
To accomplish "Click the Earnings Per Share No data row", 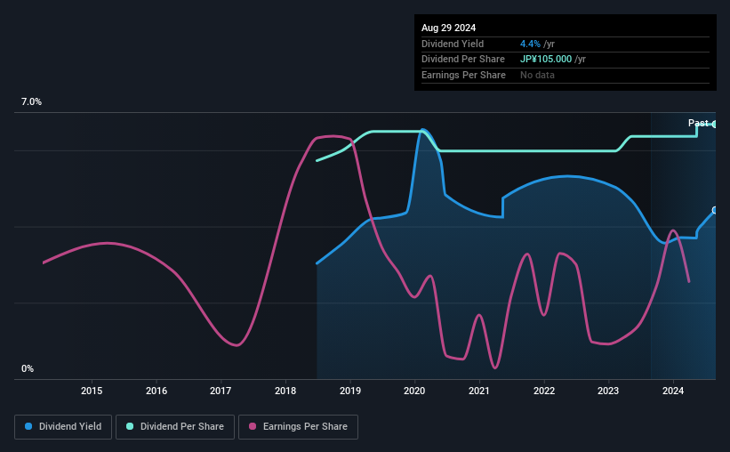I will coord(566,75).
